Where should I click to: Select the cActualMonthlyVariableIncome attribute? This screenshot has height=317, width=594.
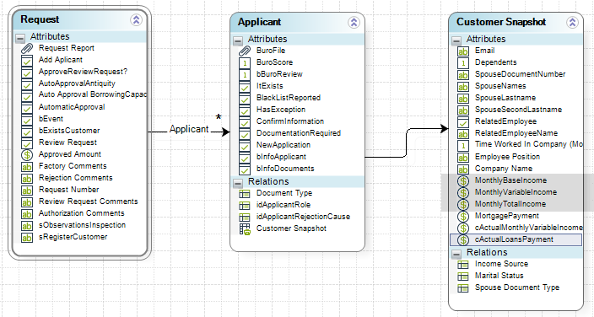pos(528,228)
